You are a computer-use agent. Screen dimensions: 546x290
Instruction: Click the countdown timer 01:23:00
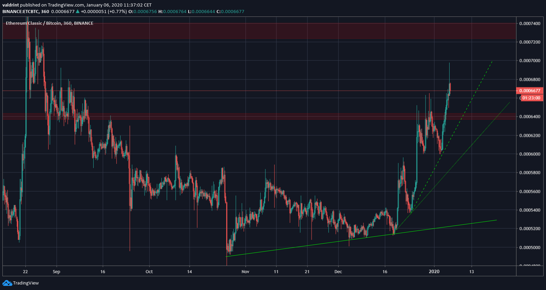(x=531, y=98)
